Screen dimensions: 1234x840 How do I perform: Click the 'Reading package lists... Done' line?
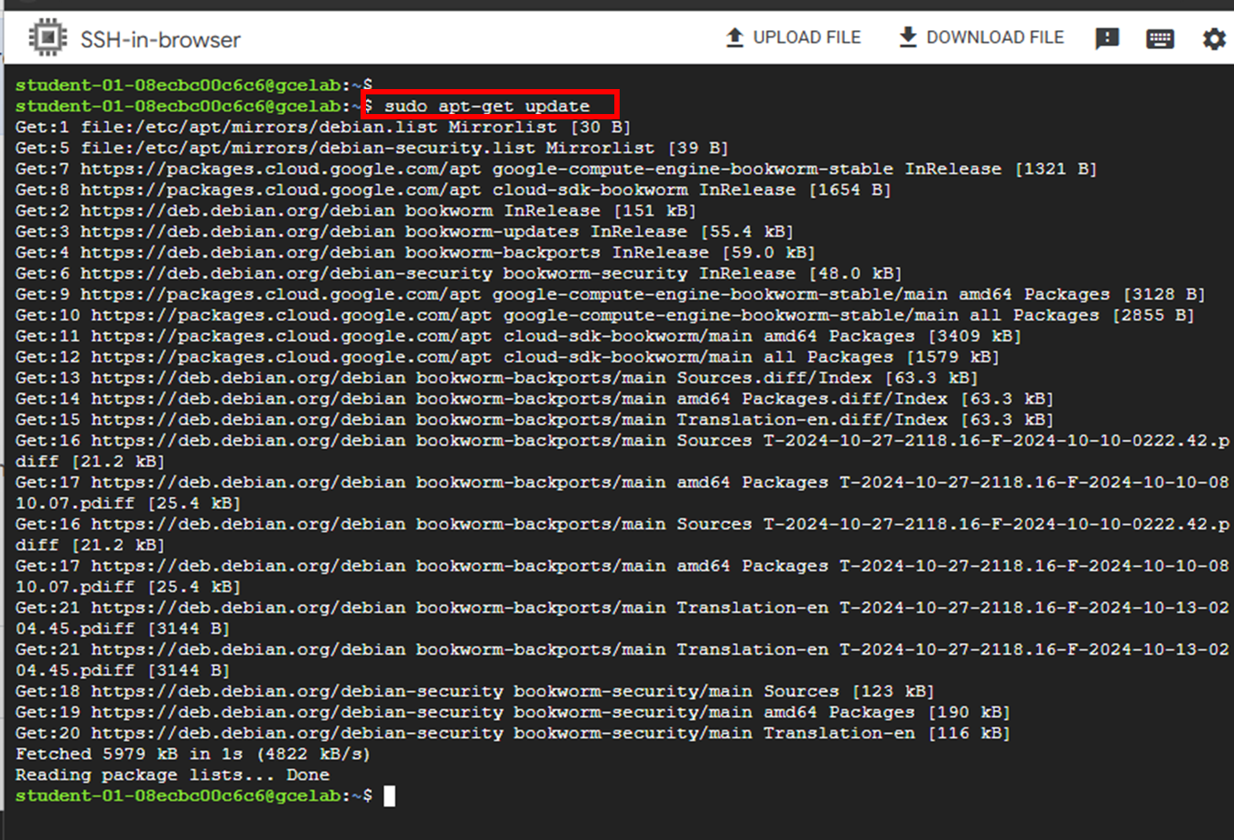(172, 775)
